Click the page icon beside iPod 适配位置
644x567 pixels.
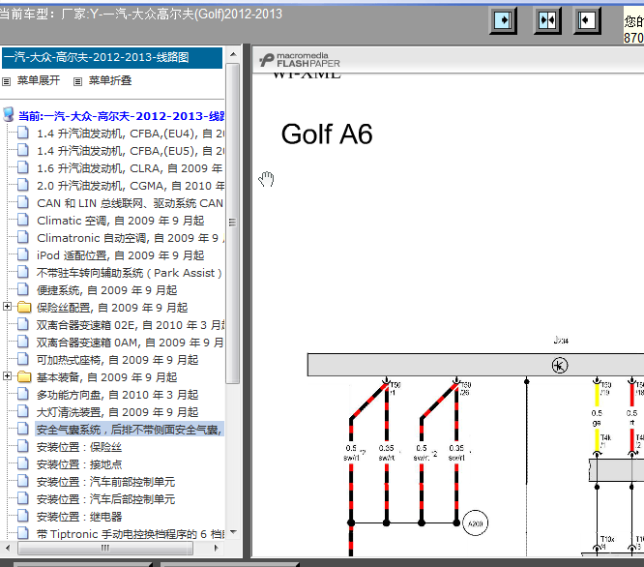(23, 254)
